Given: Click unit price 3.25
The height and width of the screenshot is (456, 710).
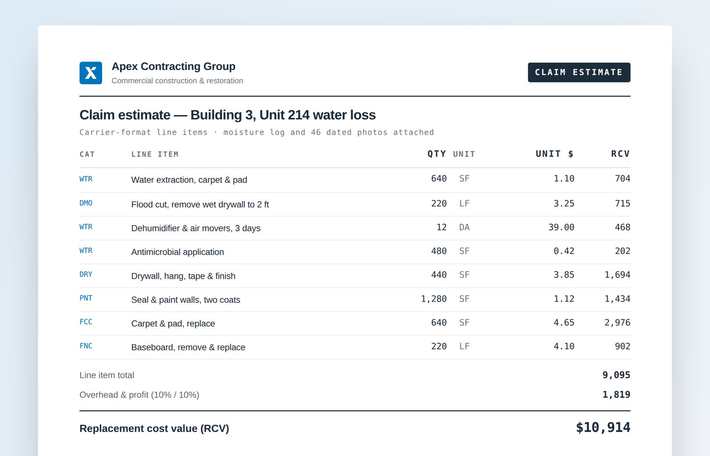Looking at the screenshot, I should click(x=564, y=203).
